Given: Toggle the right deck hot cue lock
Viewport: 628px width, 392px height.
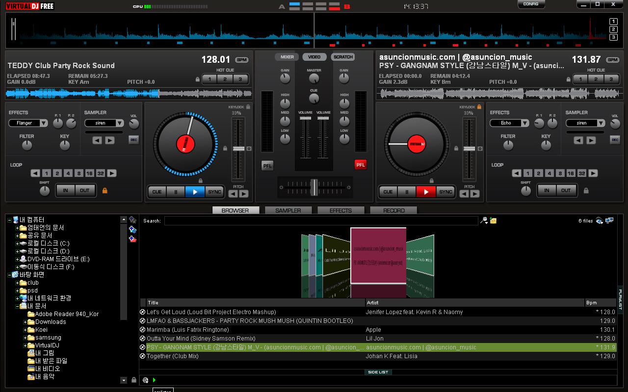Looking at the screenshot, I should (568, 79).
